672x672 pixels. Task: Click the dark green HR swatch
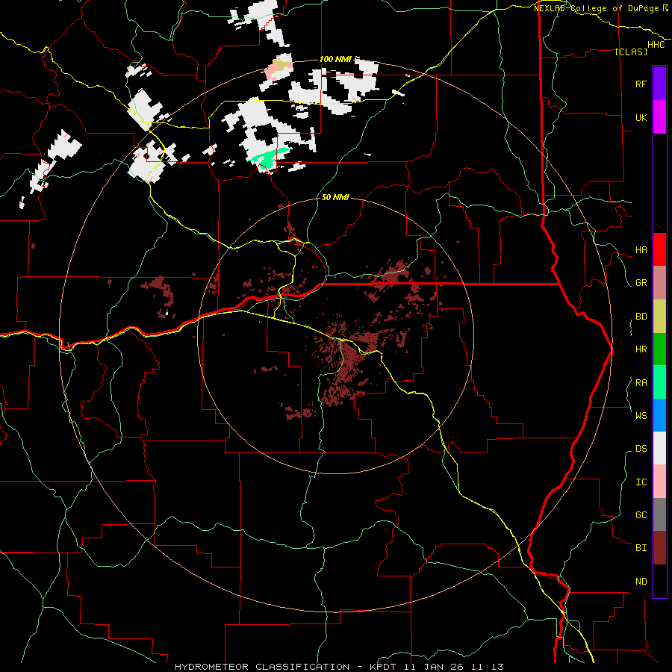(x=659, y=349)
